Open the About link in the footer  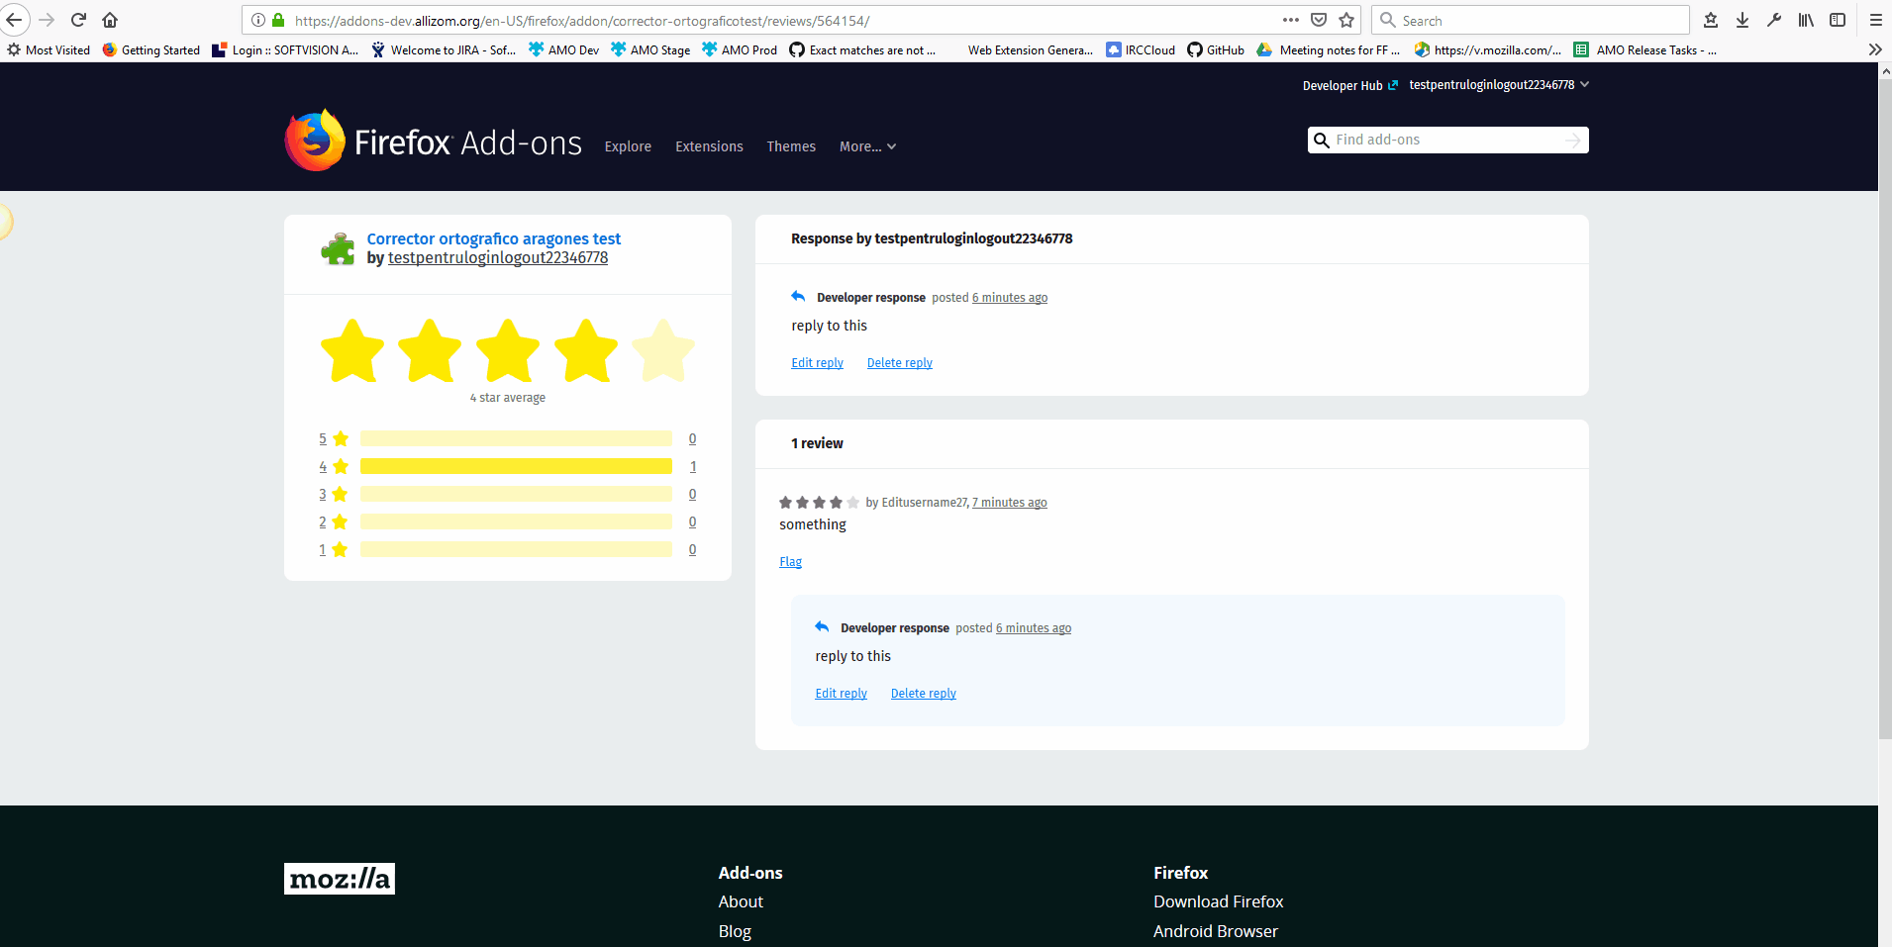point(741,901)
